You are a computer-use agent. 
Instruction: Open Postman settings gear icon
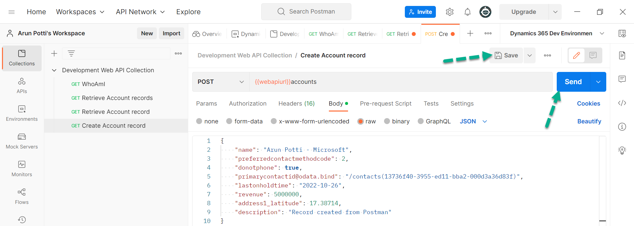coord(449,12)
